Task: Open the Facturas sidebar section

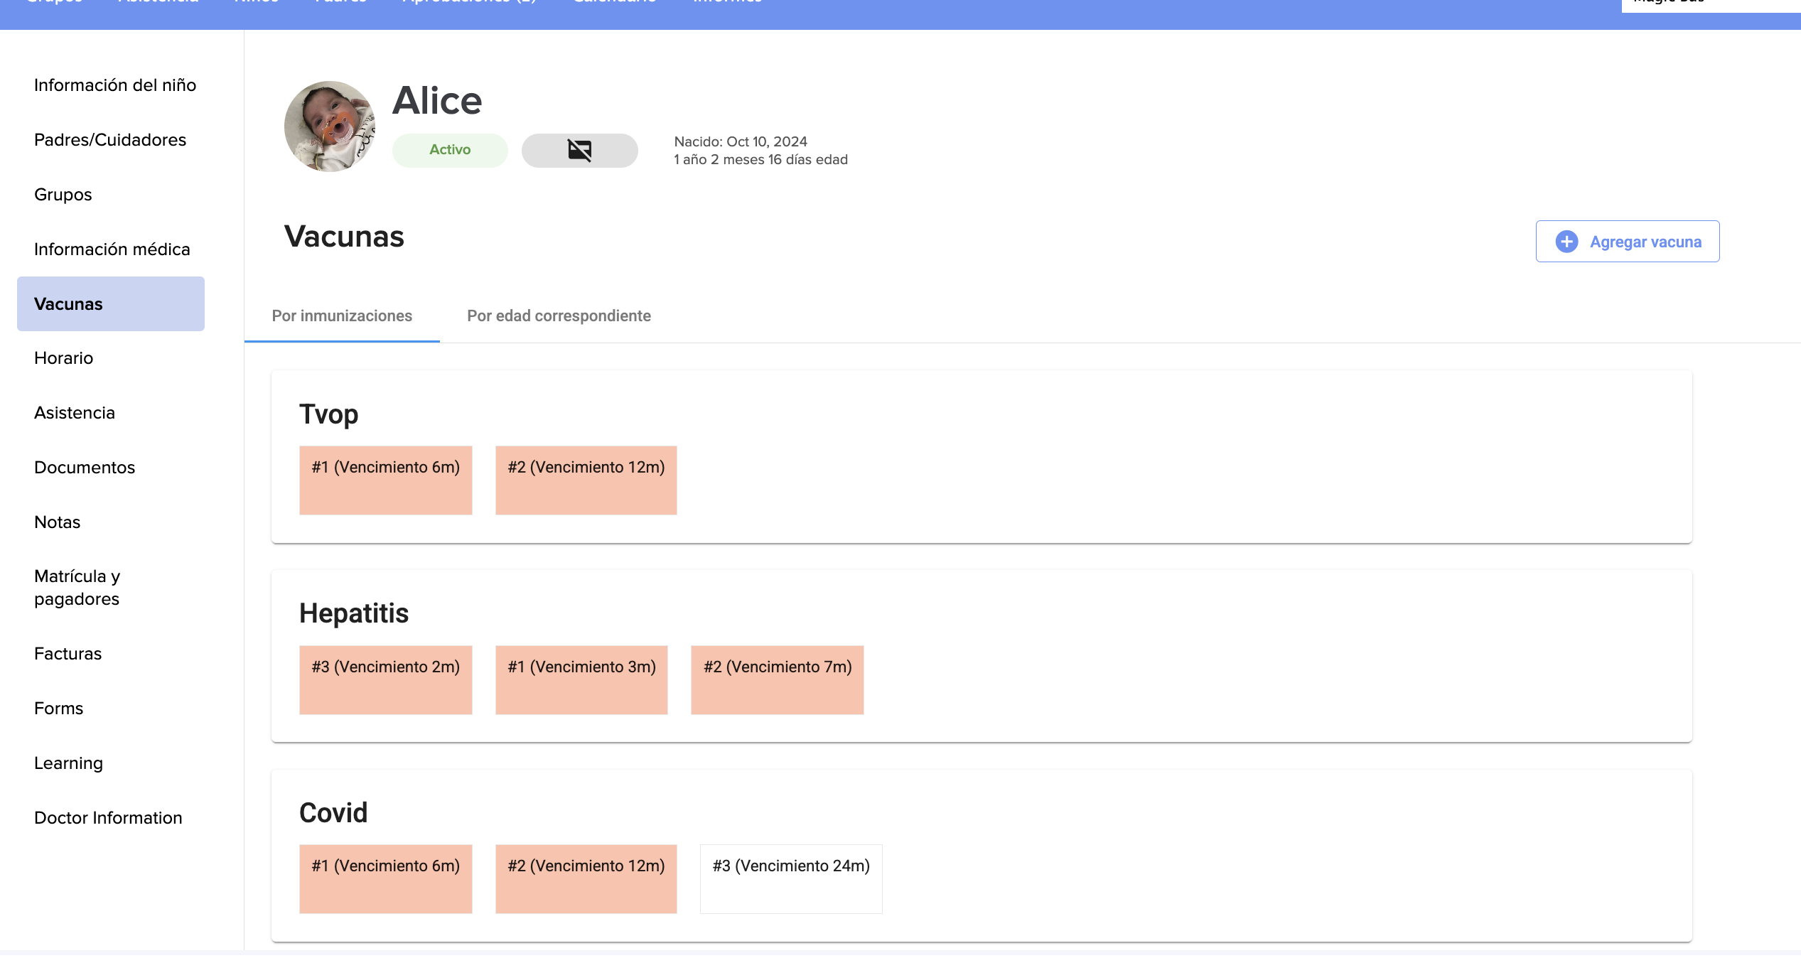Action: pyautogui.click(x=68, y=654)
